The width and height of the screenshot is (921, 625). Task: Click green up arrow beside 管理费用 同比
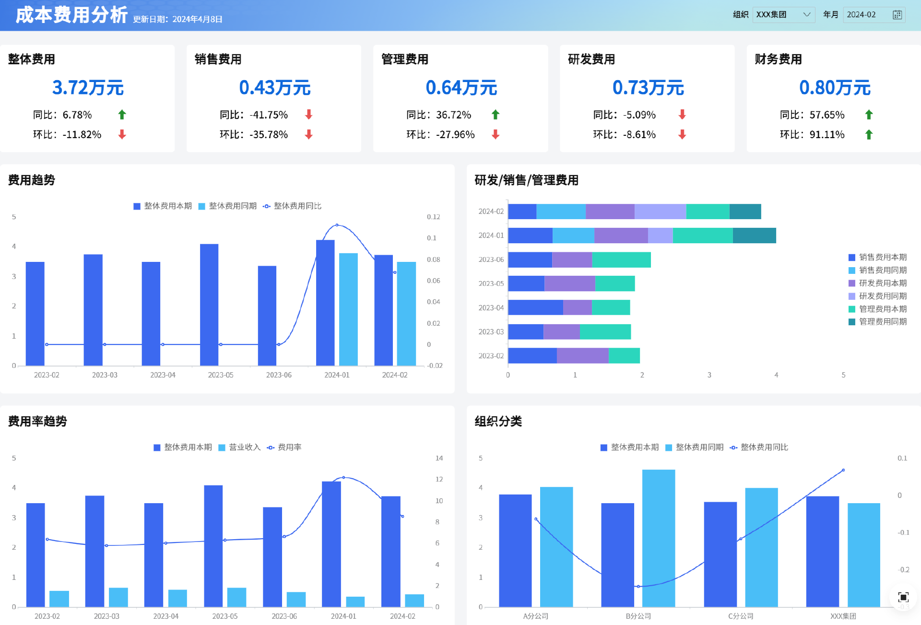pos(496,115)
